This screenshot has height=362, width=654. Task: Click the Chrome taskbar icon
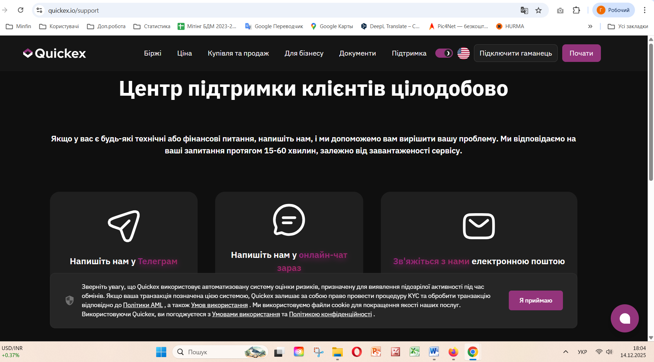pos(473,352)
